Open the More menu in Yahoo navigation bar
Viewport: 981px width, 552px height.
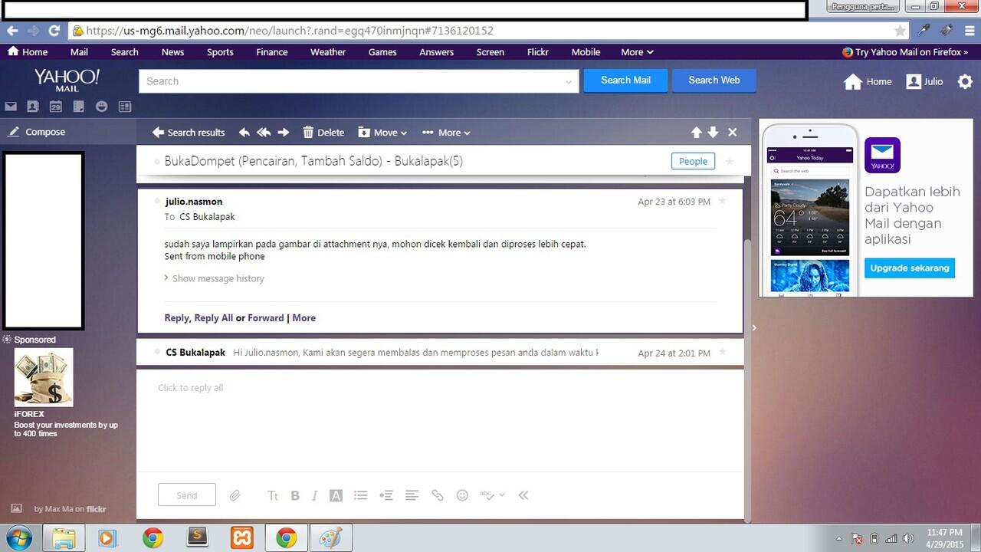pyautogui.click(x=637, y=52)
